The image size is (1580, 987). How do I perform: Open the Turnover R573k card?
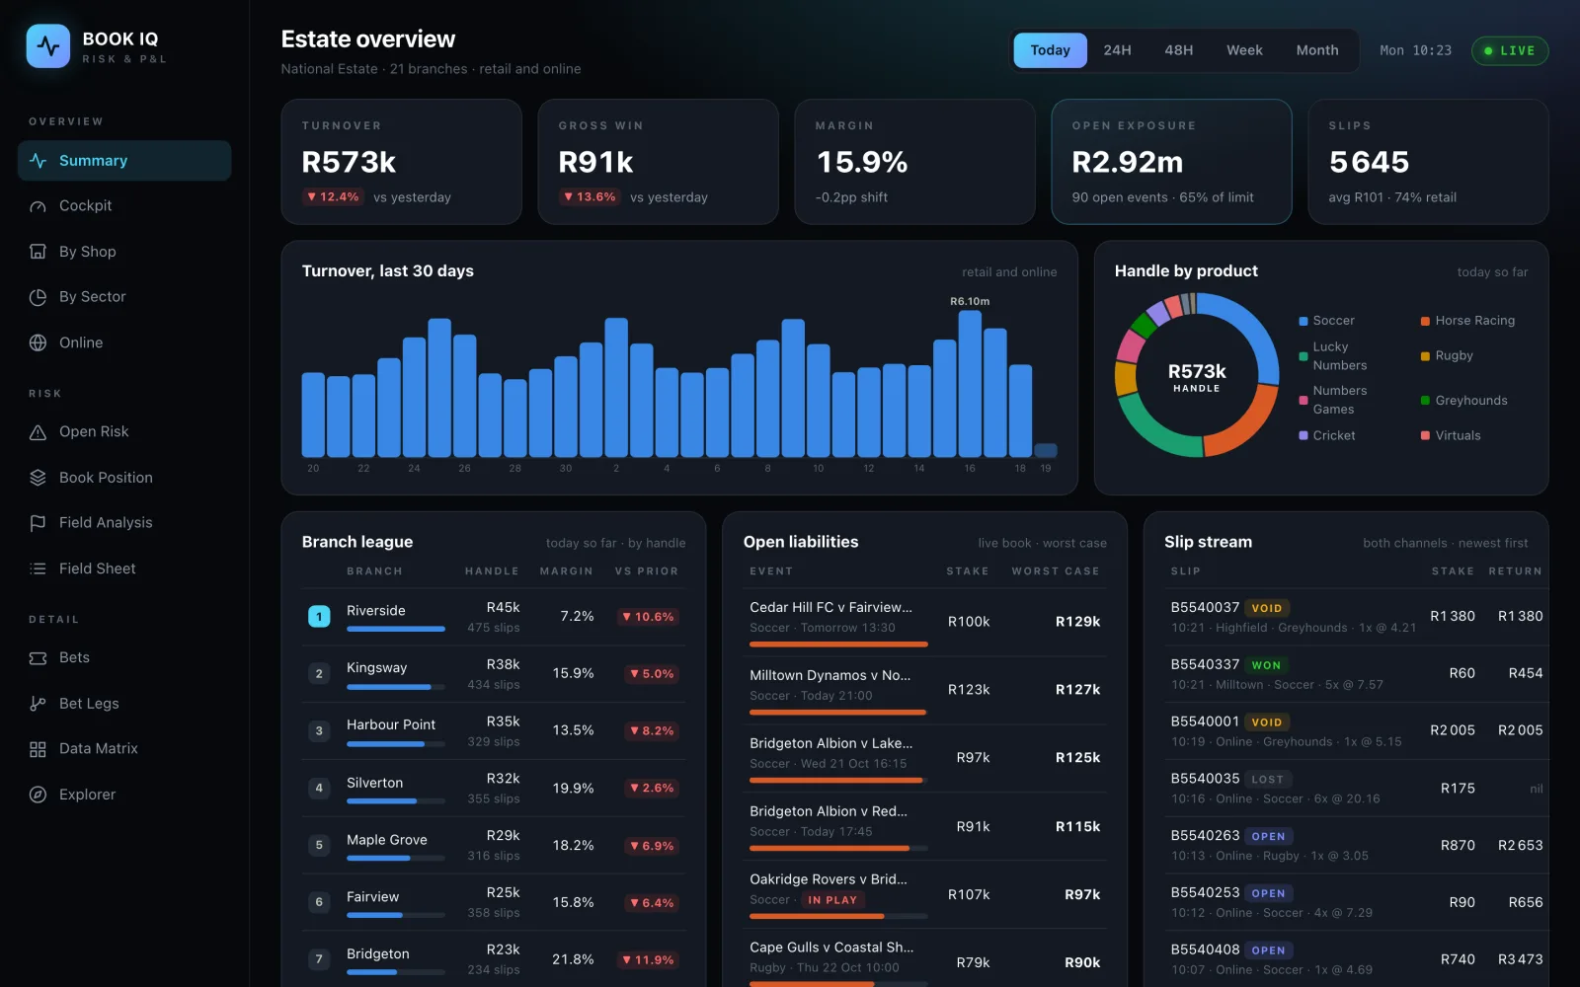(x=401, y=162)
